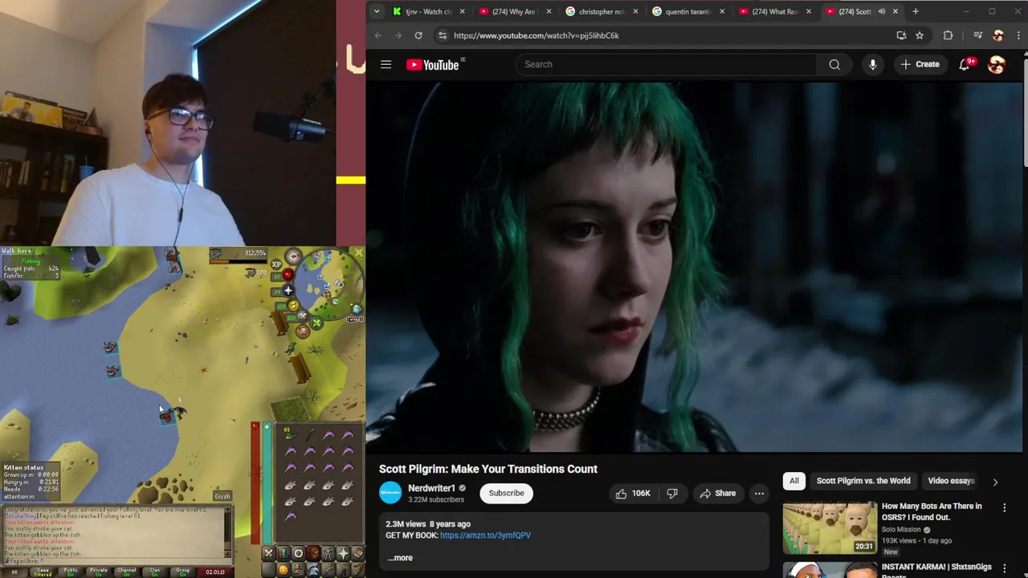Open the skills tab in game interface
This screenshot has height=578, width=1028.
pos(284,553)
